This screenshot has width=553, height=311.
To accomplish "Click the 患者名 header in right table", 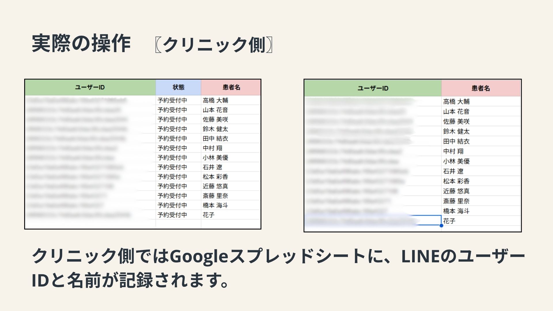I will [481, 88].
